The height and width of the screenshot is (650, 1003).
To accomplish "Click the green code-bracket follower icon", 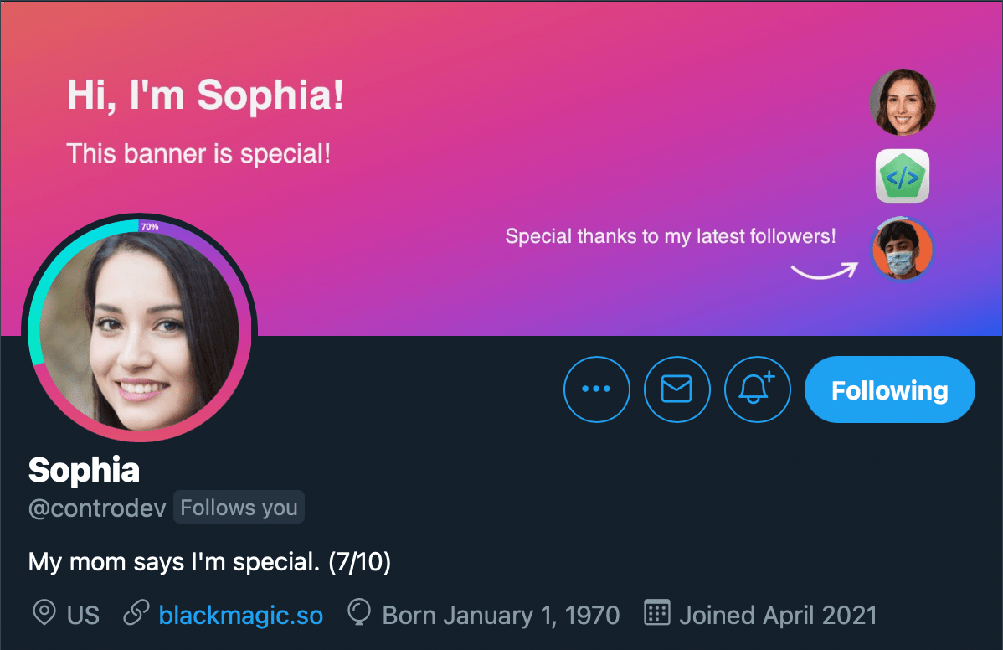I will click(x=903, y=176).
